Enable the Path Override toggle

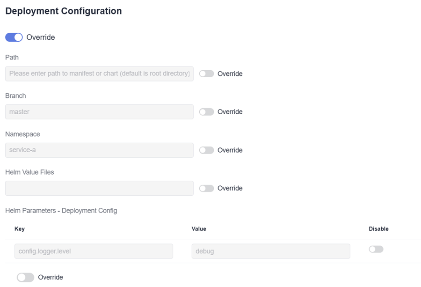pos(206,74)
